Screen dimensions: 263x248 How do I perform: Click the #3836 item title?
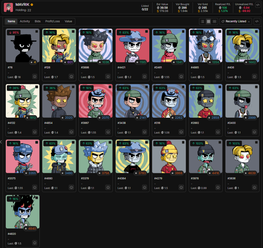(231, 178)
